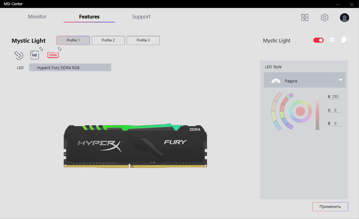This screenshot has width=359, height=219.
Task: Toggle link icon above DRAM device
Action: [x=60, y=49]
